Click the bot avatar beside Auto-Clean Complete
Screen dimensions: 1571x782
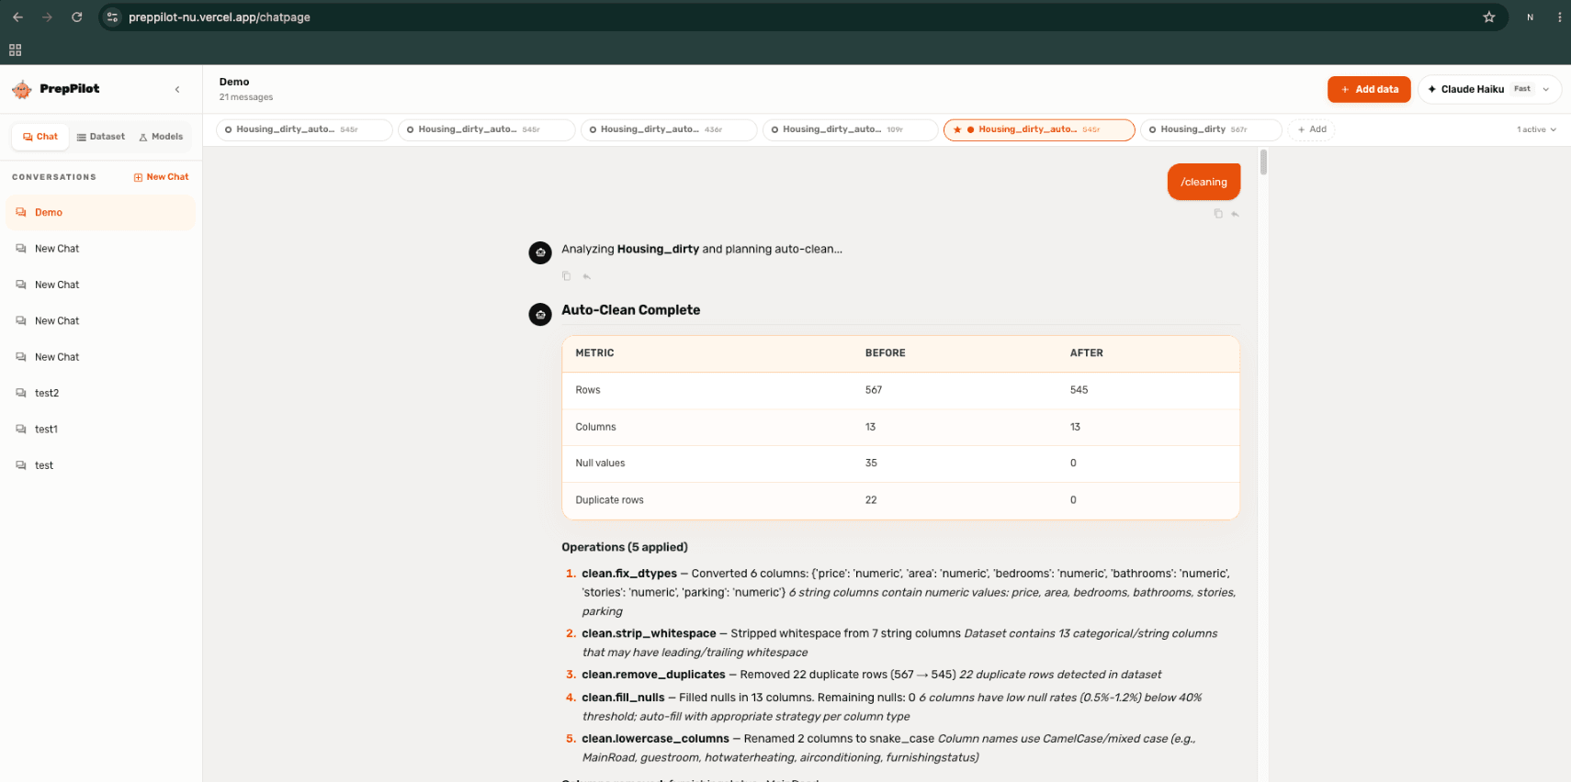pos(540,314)
